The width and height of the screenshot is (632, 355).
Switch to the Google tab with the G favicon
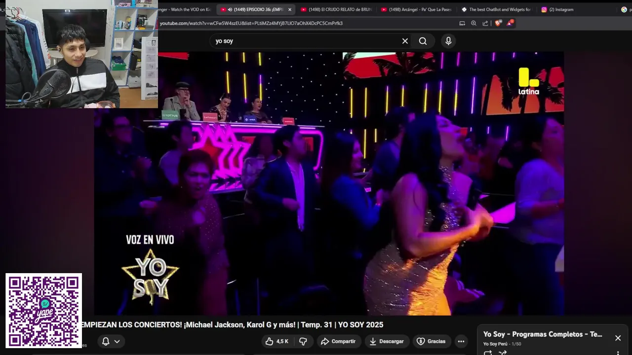click(x=624, y=9)
